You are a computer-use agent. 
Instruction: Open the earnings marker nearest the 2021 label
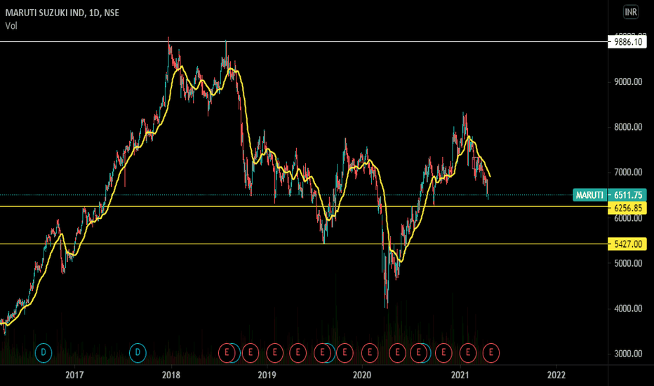tap(468, 353)
